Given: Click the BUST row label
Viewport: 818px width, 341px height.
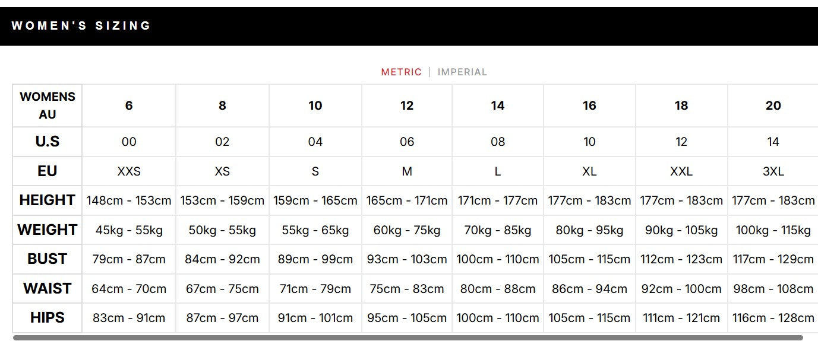Looking at the screenshot, I should 48,259.
